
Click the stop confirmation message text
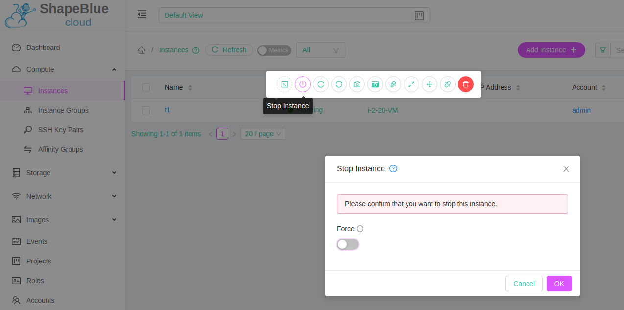point(421,204)
